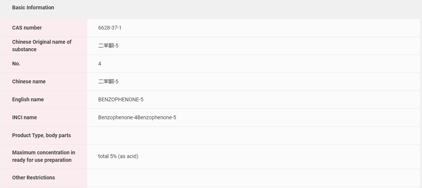Image resolution: width=422 pixels, height=188 pixels.
Task: Select the CAS value 6628-37-1
Action: coord(110,28)
